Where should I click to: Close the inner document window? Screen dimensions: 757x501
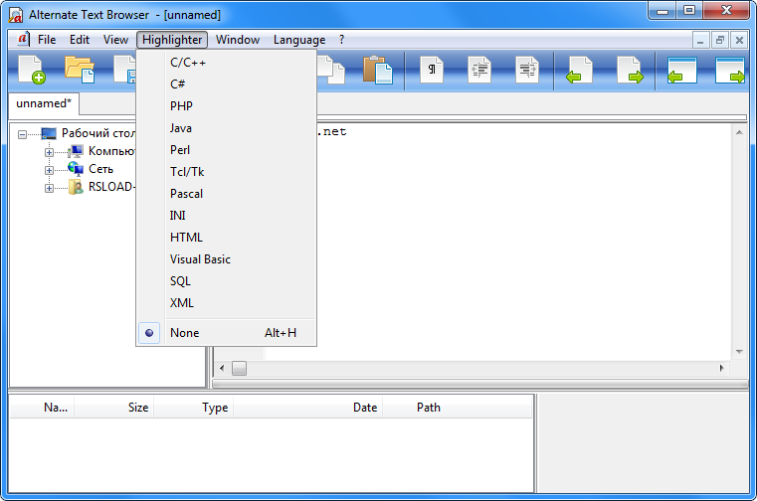coord(739,40)
